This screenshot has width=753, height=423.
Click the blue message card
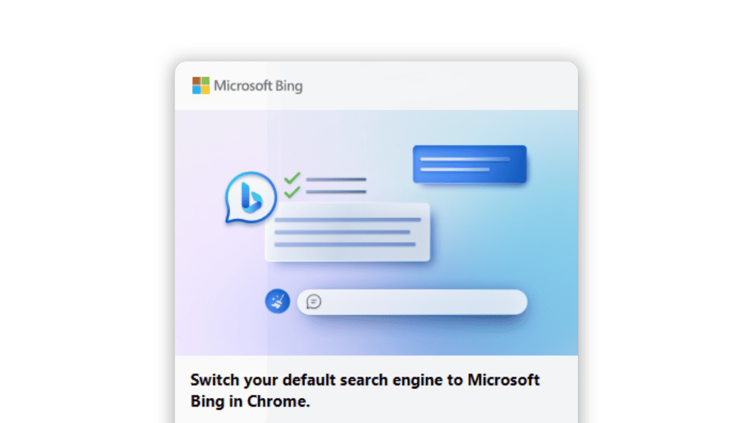(469, 164)
